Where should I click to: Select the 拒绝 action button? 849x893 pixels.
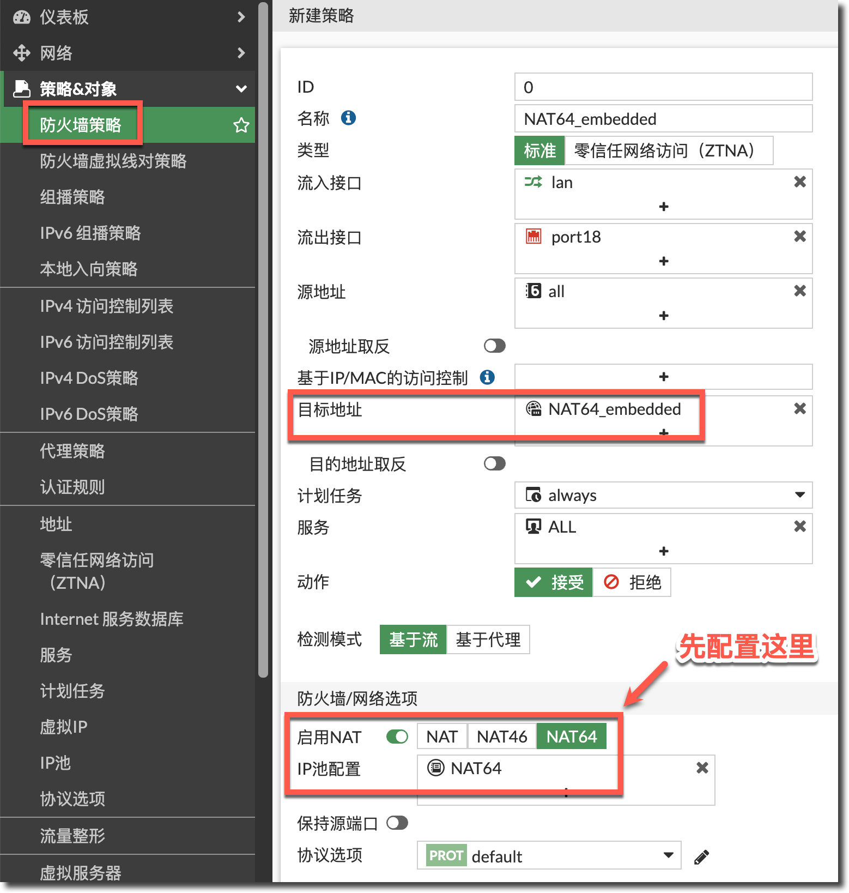point(632,582)
